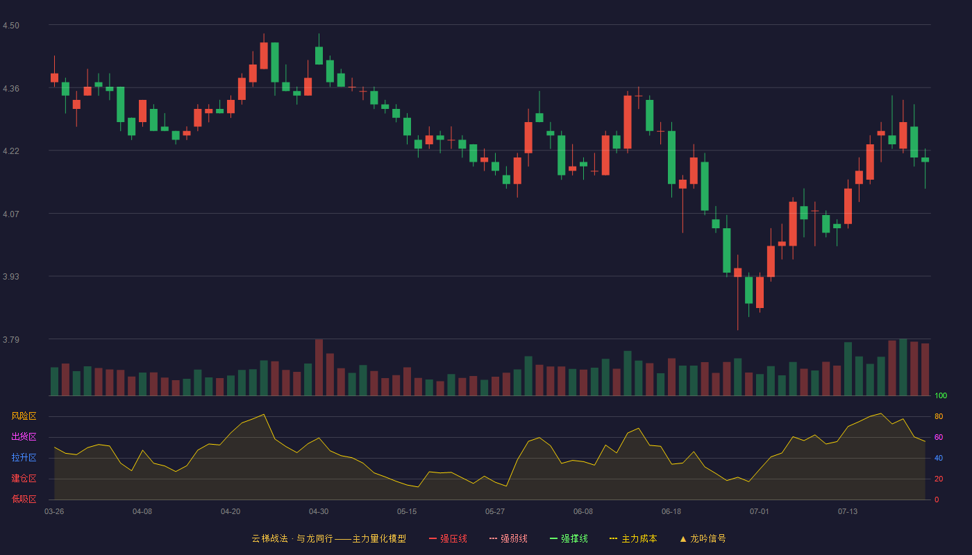Click the 07-01 date label

tap(760, 511)
